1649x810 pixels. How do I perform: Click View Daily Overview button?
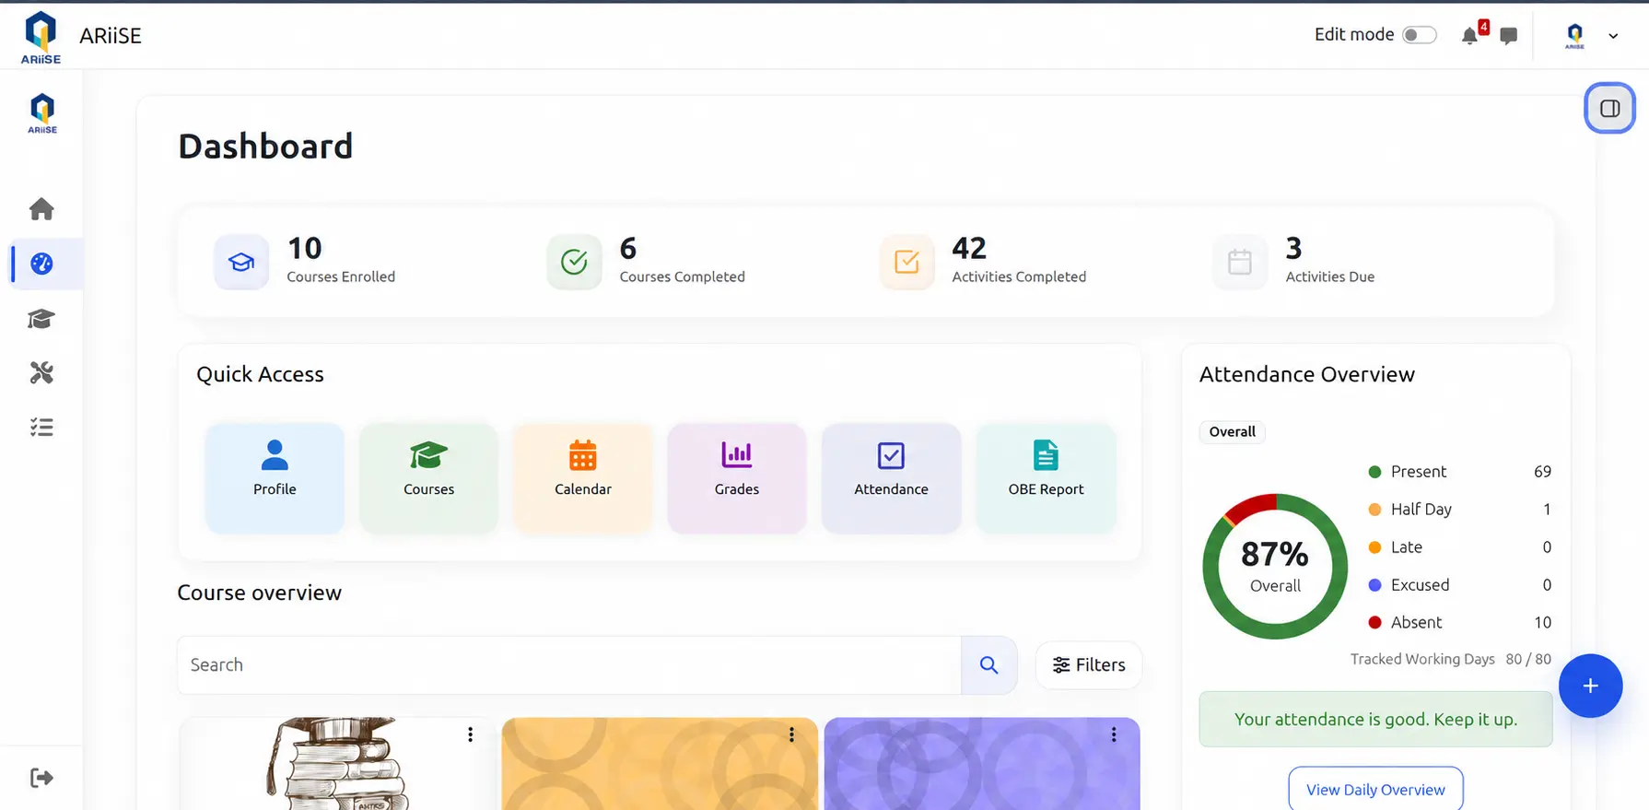pyautogui.click(x=1375, y=789)
